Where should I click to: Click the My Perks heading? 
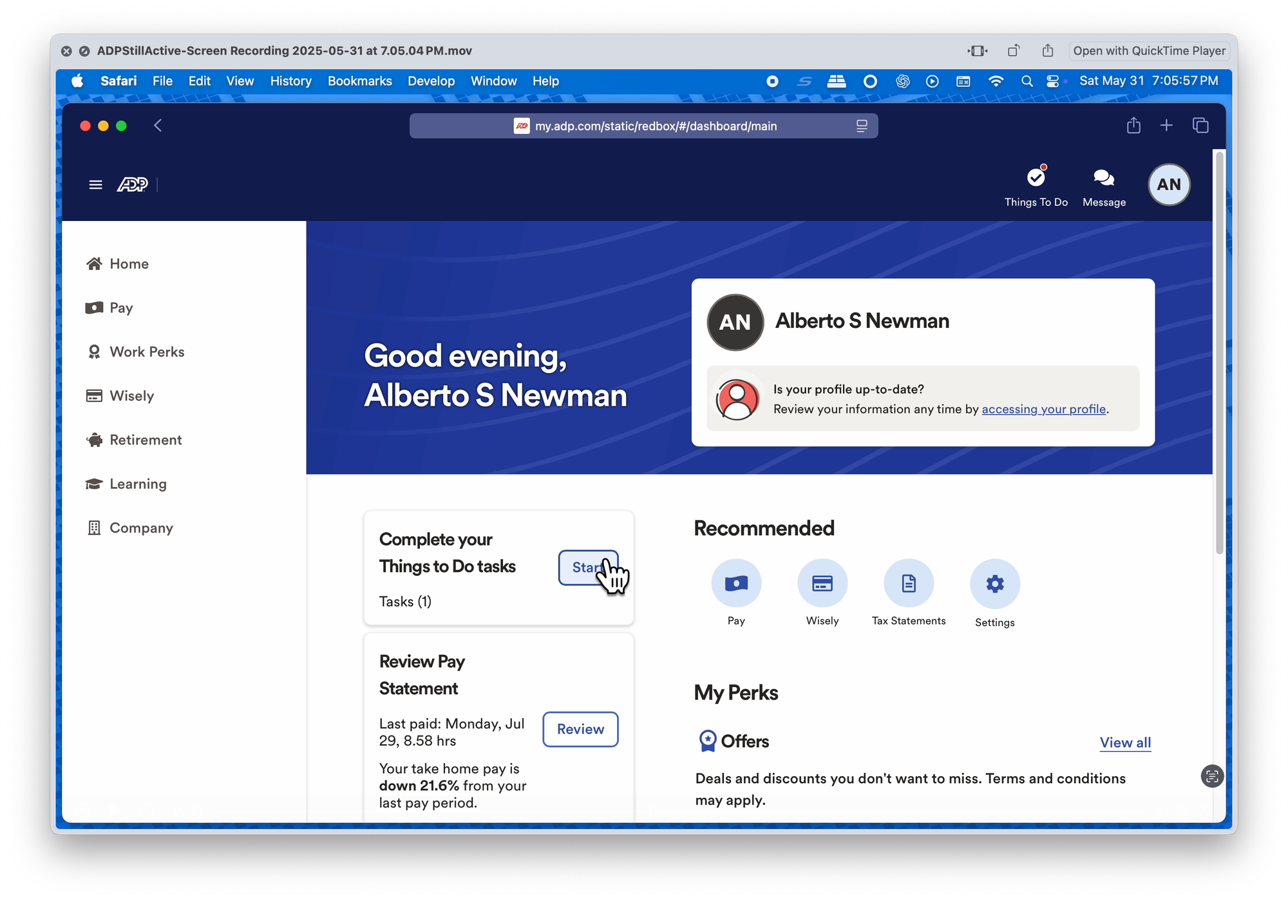pyautogui.click(x=735, y=693)
